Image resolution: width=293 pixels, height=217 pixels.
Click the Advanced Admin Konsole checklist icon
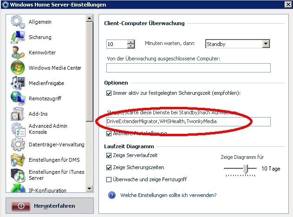[18, 129]
